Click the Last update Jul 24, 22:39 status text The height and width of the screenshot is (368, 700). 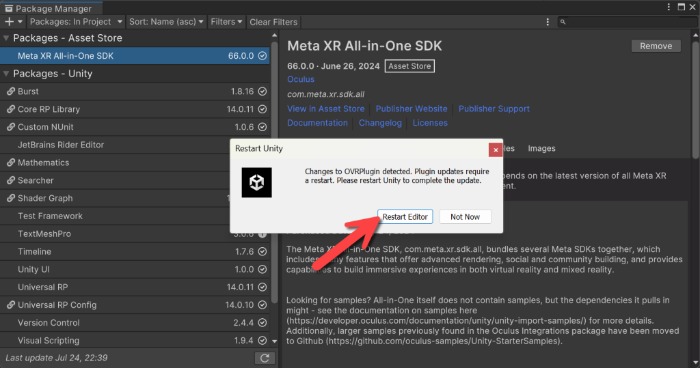tap(57, 358)
